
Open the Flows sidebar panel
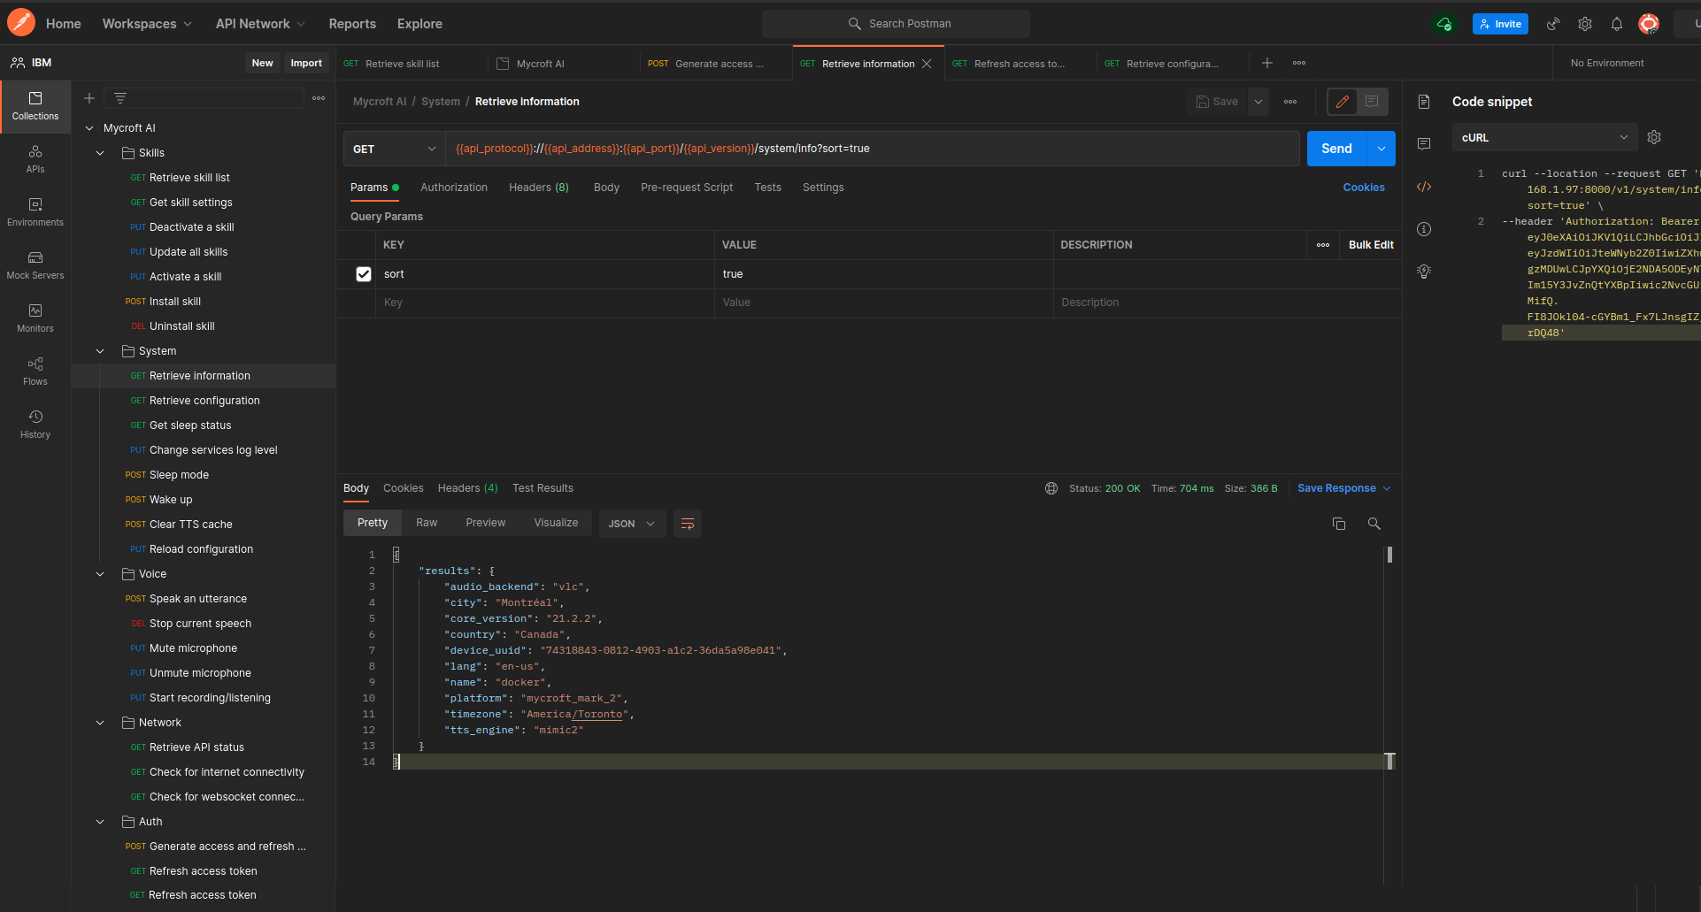(35, 372)
